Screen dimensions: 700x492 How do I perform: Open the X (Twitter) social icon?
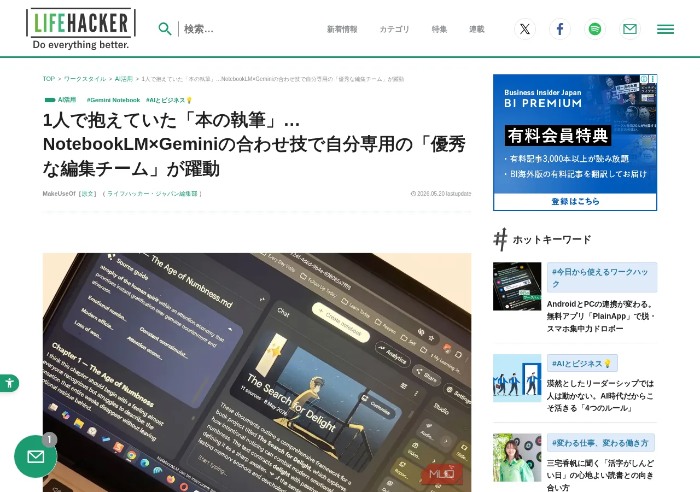(525, 29)
